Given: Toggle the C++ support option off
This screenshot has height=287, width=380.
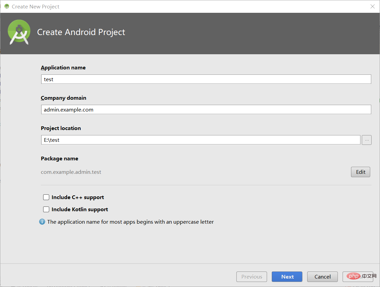Looking at the screenshot, I should click(46, 197).
